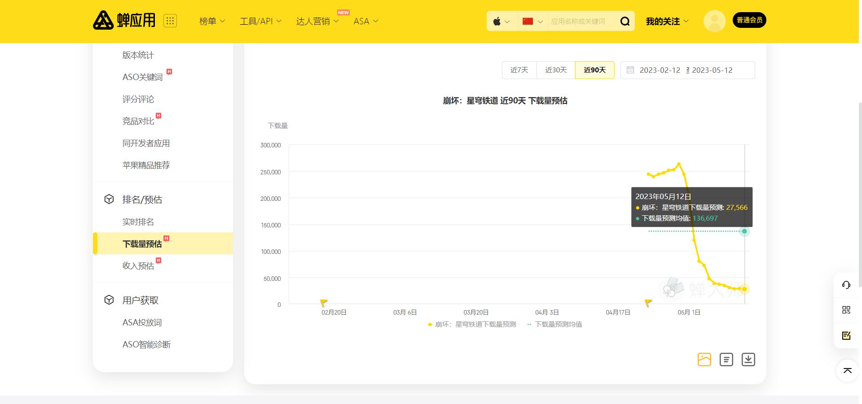
Task: Toggle the 崩坏：星穹铁道下载量预测 legend series
Action: click(472, 324)
